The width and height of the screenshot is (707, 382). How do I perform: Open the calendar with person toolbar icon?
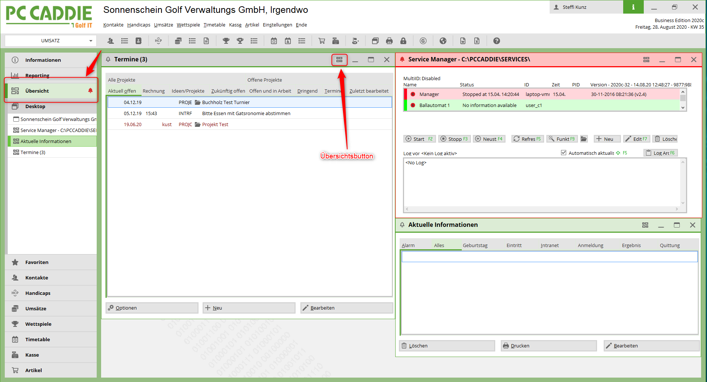pyautogui.click(x=288, y=41)
